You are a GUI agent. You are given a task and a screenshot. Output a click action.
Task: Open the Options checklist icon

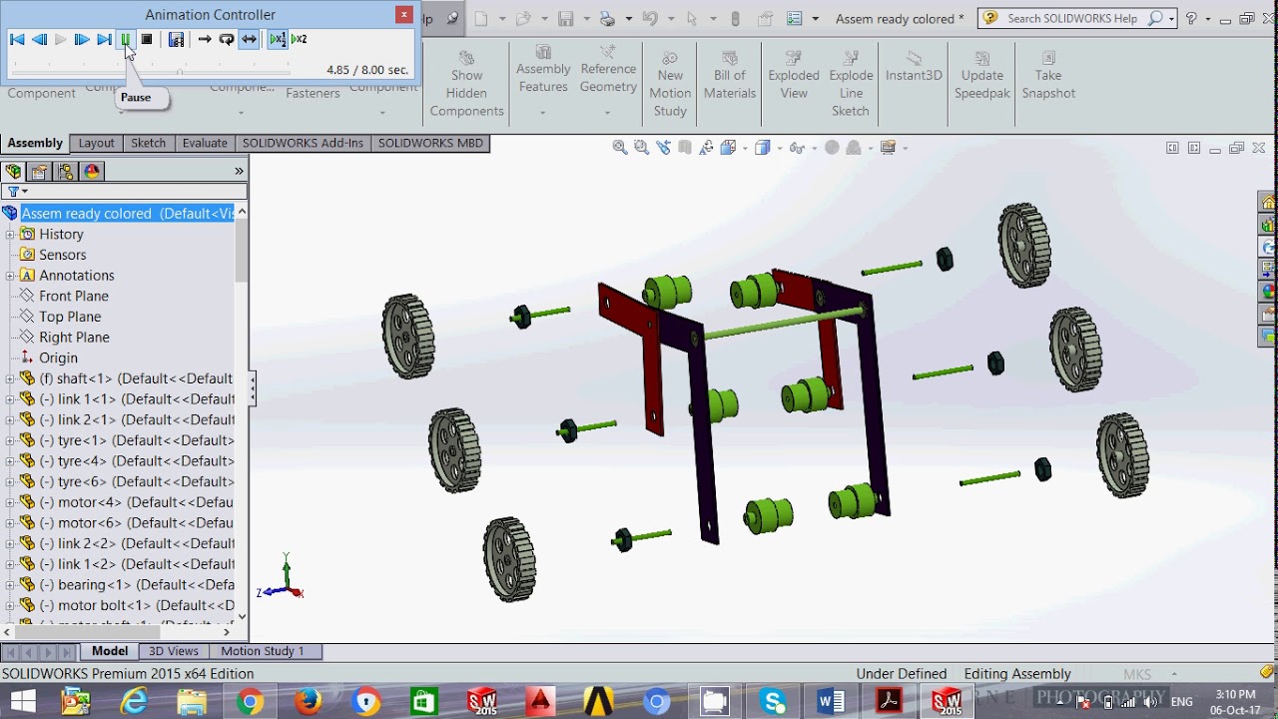794,18
